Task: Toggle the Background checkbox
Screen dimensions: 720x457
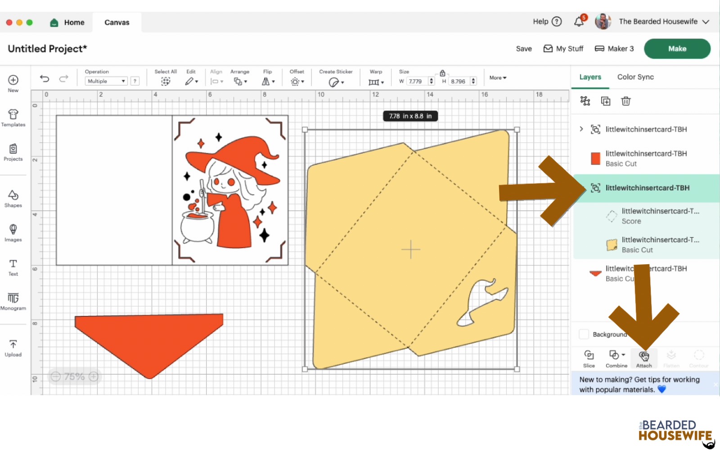Action: (x=584, y=334)
